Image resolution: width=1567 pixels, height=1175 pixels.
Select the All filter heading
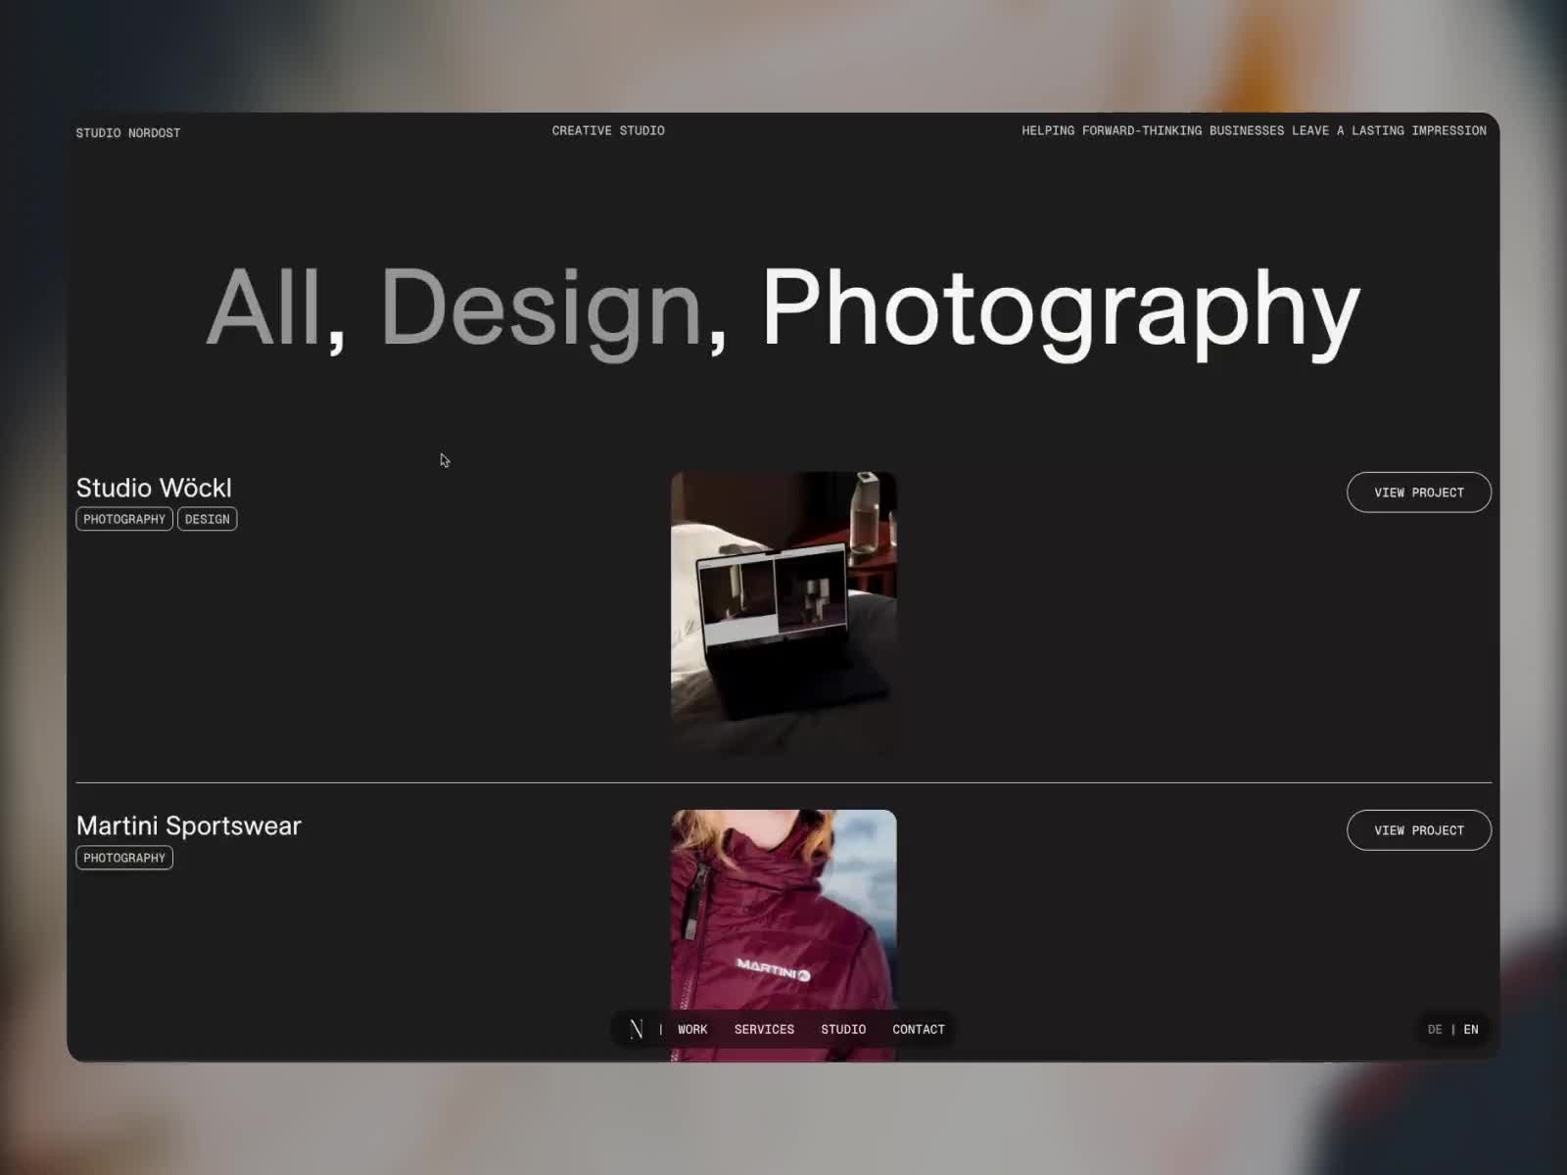[x=264, y=307]
